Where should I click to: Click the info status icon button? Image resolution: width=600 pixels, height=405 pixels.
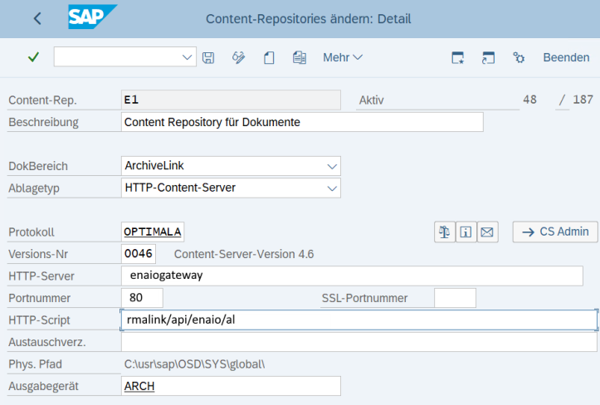click(466, 232)
